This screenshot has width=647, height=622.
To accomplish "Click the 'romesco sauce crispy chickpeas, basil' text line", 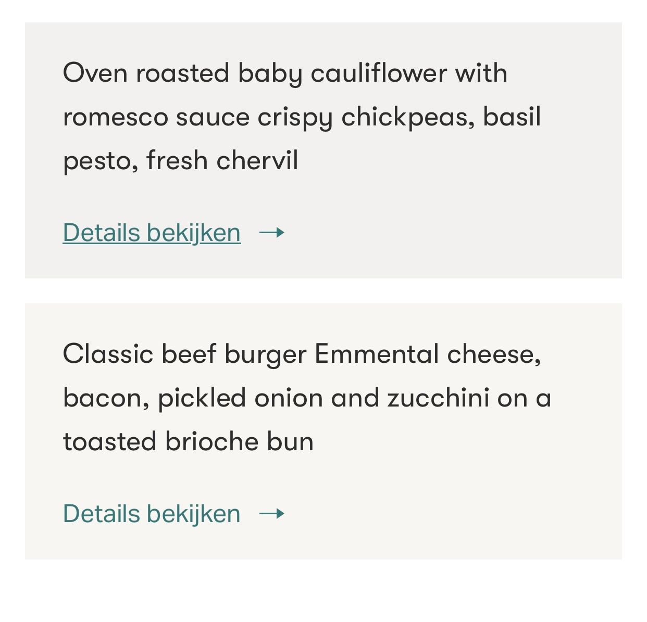I will coord(302,117).
